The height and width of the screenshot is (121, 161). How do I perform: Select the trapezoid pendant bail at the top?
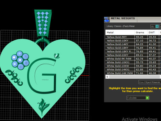[x=43, y=23]
